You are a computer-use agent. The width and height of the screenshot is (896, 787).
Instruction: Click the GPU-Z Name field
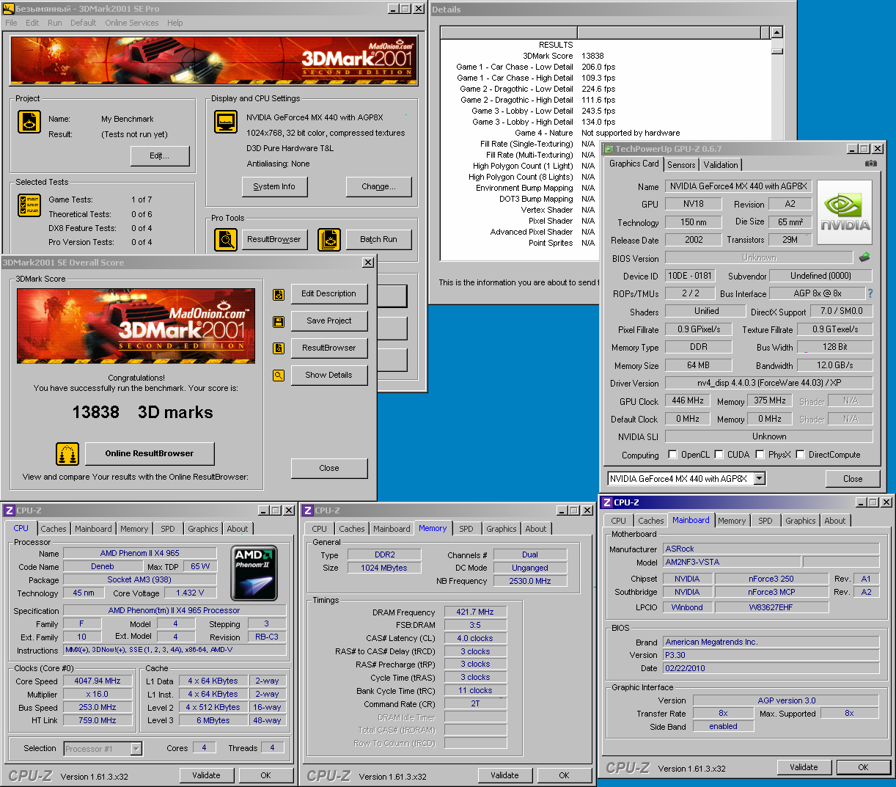coord(738,186)
